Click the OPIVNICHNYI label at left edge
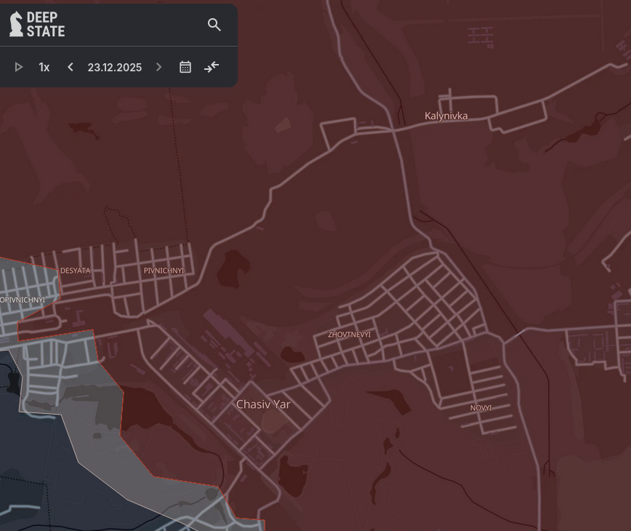Image resolution: width=631 pixels, height=531 pixels. click(23, 300)
